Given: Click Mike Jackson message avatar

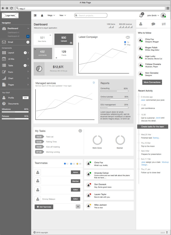Looking at the screenshot, I should [x=89, y=206].
